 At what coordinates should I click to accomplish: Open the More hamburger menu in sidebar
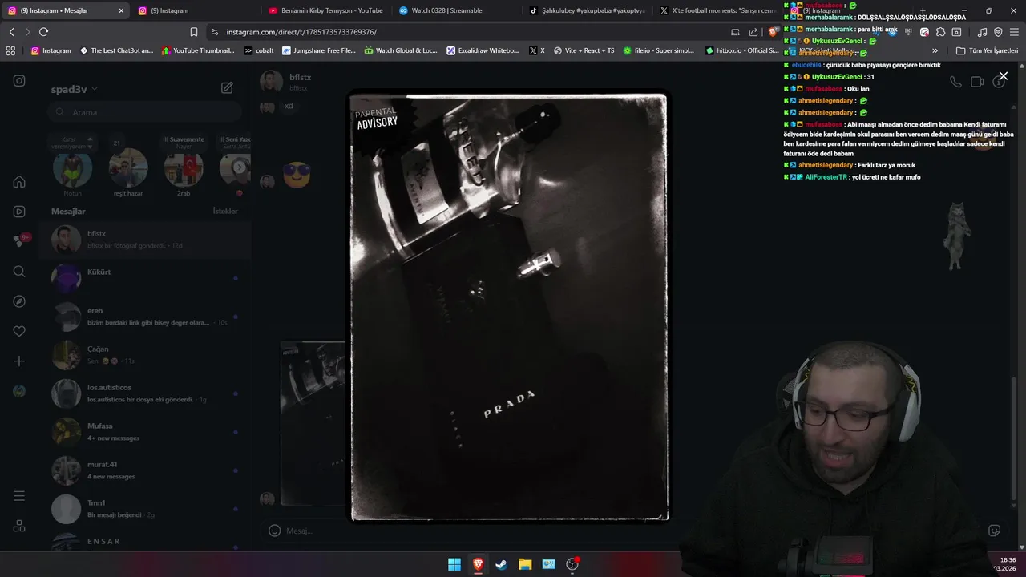point(19,496)
